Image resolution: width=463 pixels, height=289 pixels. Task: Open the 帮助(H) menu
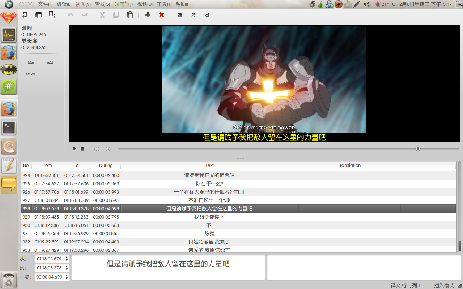(x=183, y=4)
